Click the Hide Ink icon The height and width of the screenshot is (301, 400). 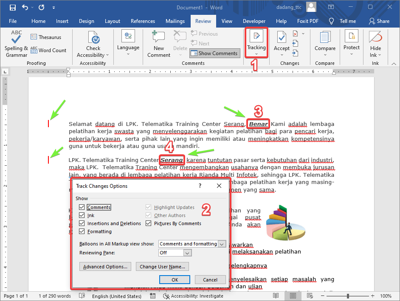pos(375,38)
